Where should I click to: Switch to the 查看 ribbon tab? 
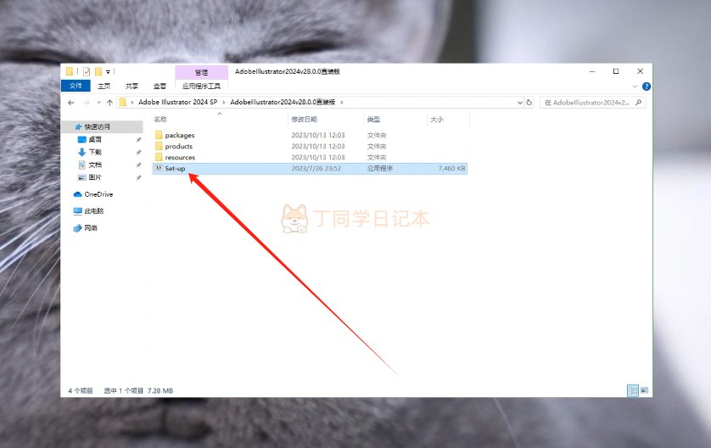[160, 86]
